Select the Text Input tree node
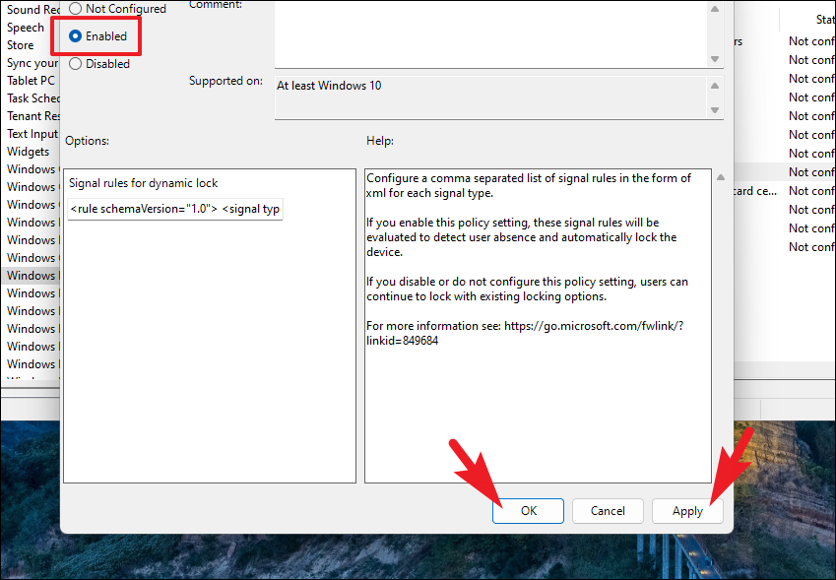 [32, 133]
